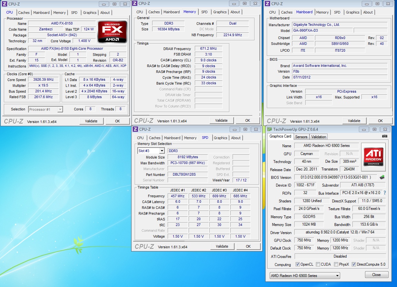397x287 pixels.
Task: Open the Graphics tab in the SPD window
Action: [221, 138]
